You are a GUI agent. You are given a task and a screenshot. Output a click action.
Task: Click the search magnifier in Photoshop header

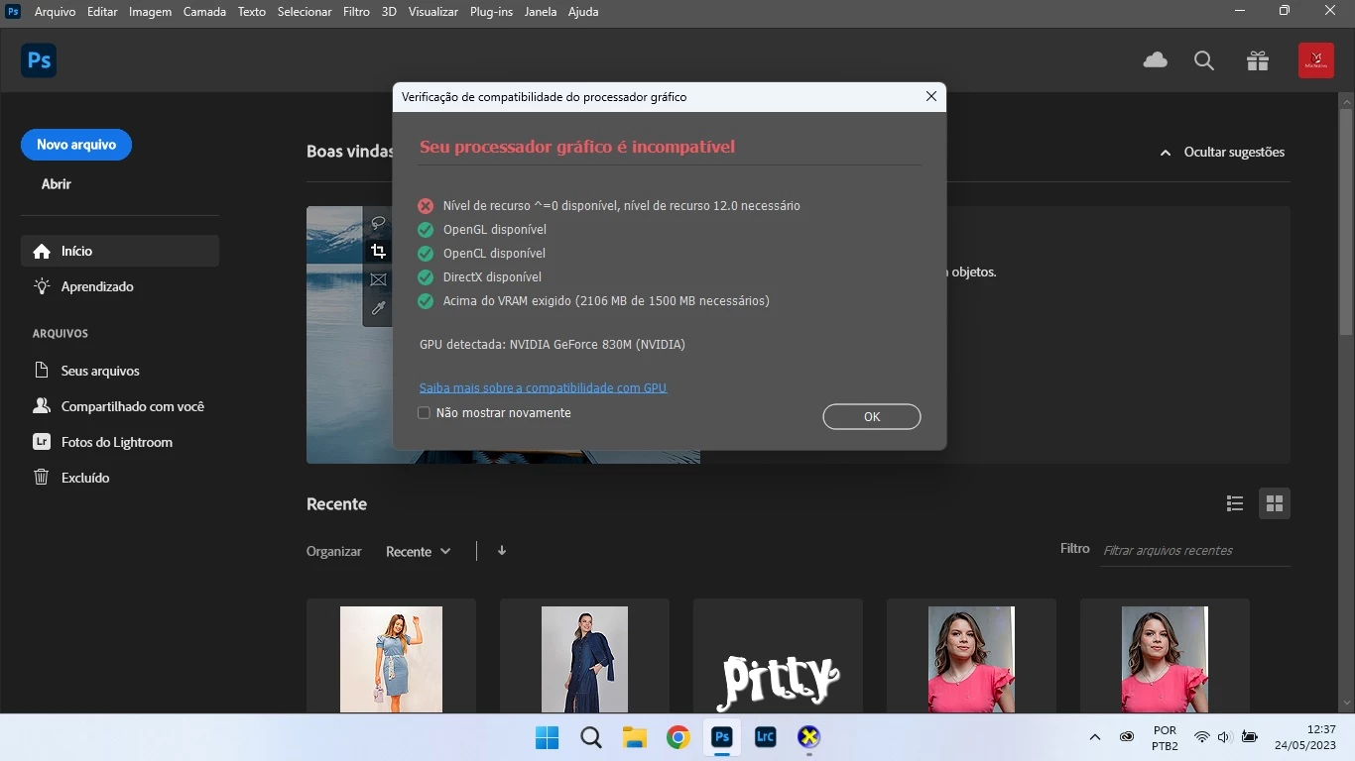1204,60
